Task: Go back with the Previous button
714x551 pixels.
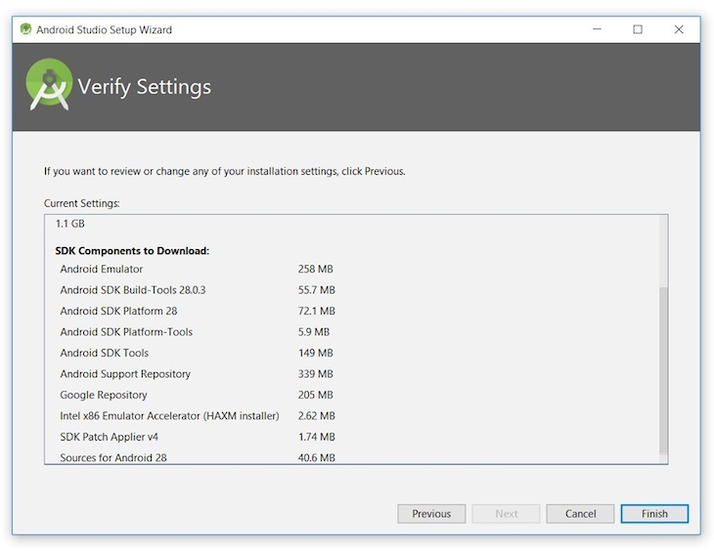Action: [x=431, y=514]
